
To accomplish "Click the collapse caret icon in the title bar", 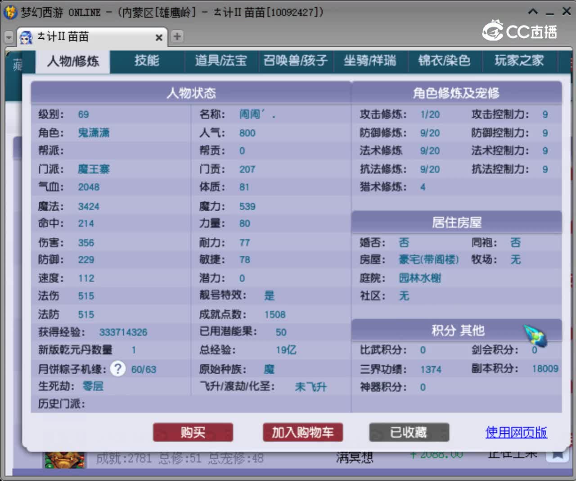I will (x=533, y=12).
